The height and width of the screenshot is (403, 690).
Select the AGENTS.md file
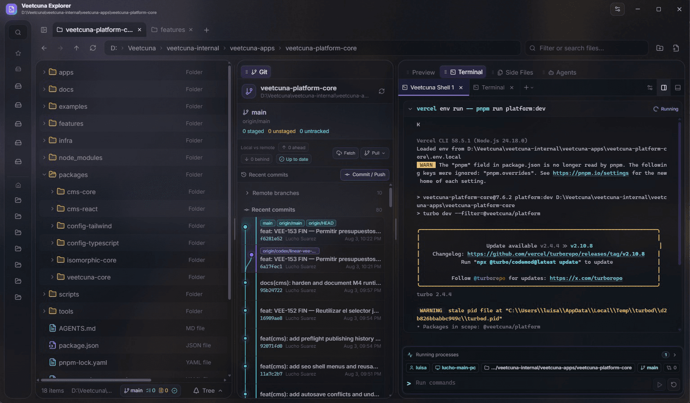(x=133, y=328)
